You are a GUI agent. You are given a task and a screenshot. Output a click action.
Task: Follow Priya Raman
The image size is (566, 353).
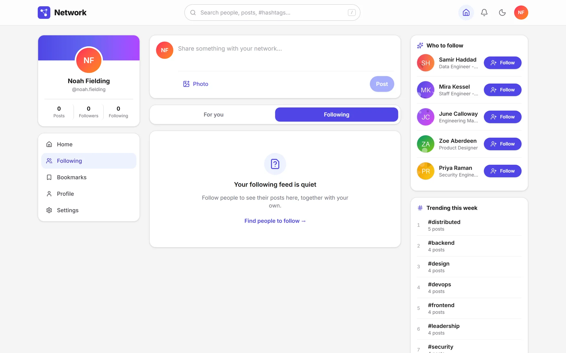[502, 171]
